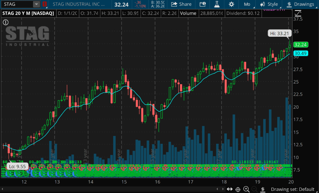Expand the Drawing set: Default selector
319x193 pixels.
[x=293, y=189]
